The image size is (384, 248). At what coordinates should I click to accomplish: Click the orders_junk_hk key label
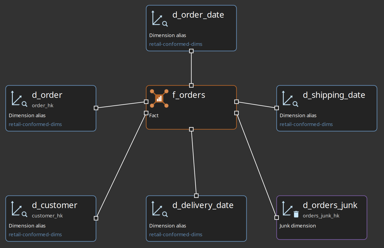tap(321, 216)
